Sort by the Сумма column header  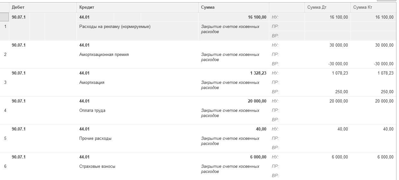[208, 7]
